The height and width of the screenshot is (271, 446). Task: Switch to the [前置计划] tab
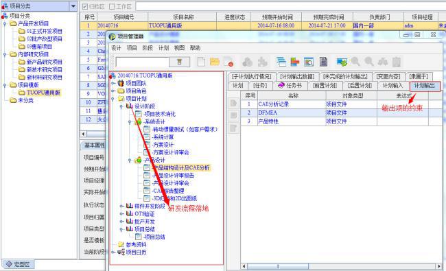(325, 86)
